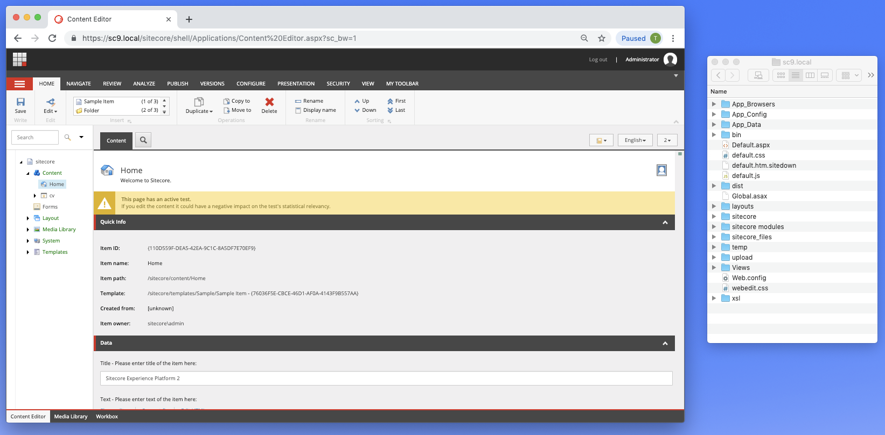Switch to Media Library bottom tab

tap(71, 417)
